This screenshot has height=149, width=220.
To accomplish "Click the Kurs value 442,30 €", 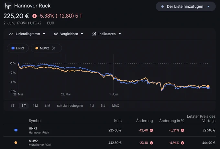I will click(115, 143).
